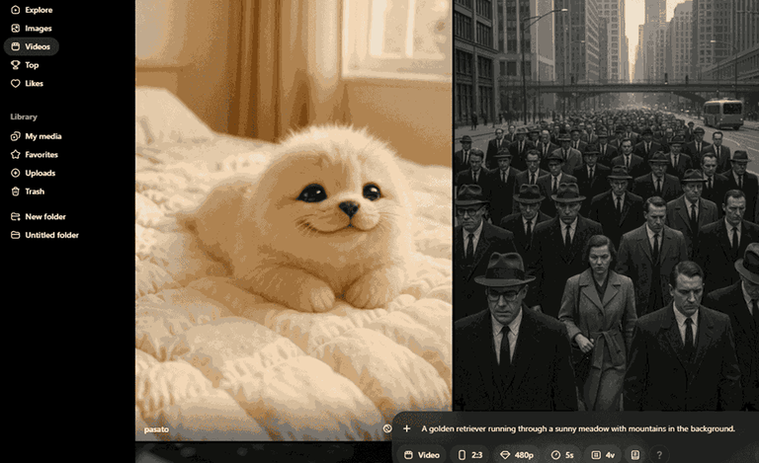Open the presets icon beside 4v
Viewport: 759px width, 463px height.
[x=635, y=455]
